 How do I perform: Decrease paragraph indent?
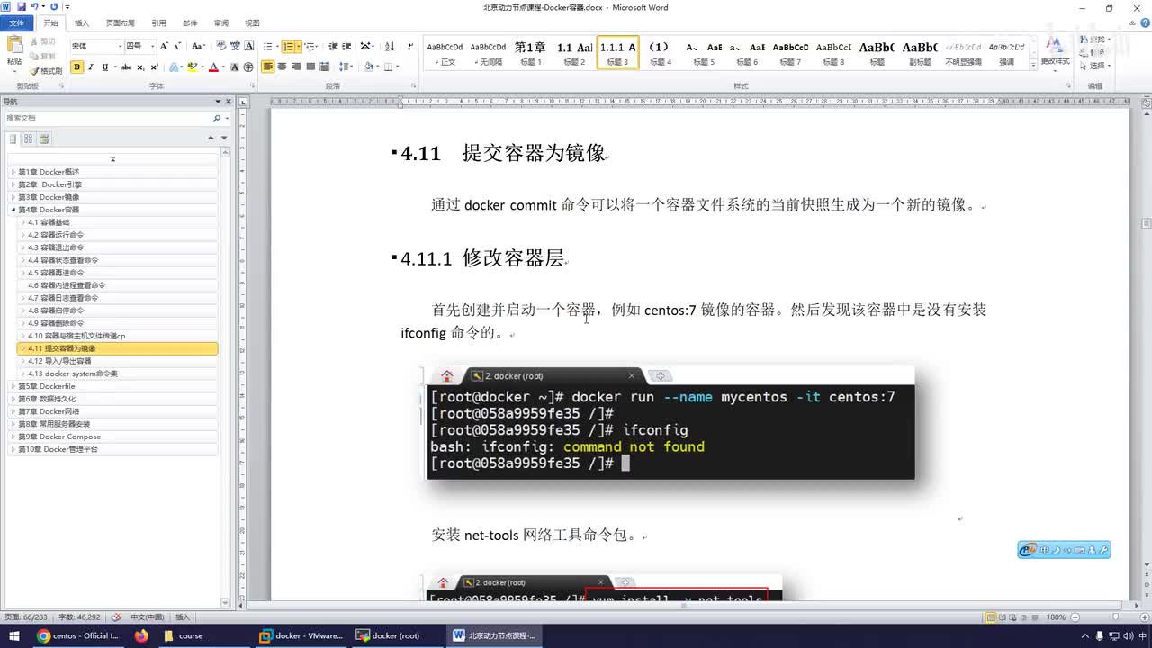[x=333, y=46]
